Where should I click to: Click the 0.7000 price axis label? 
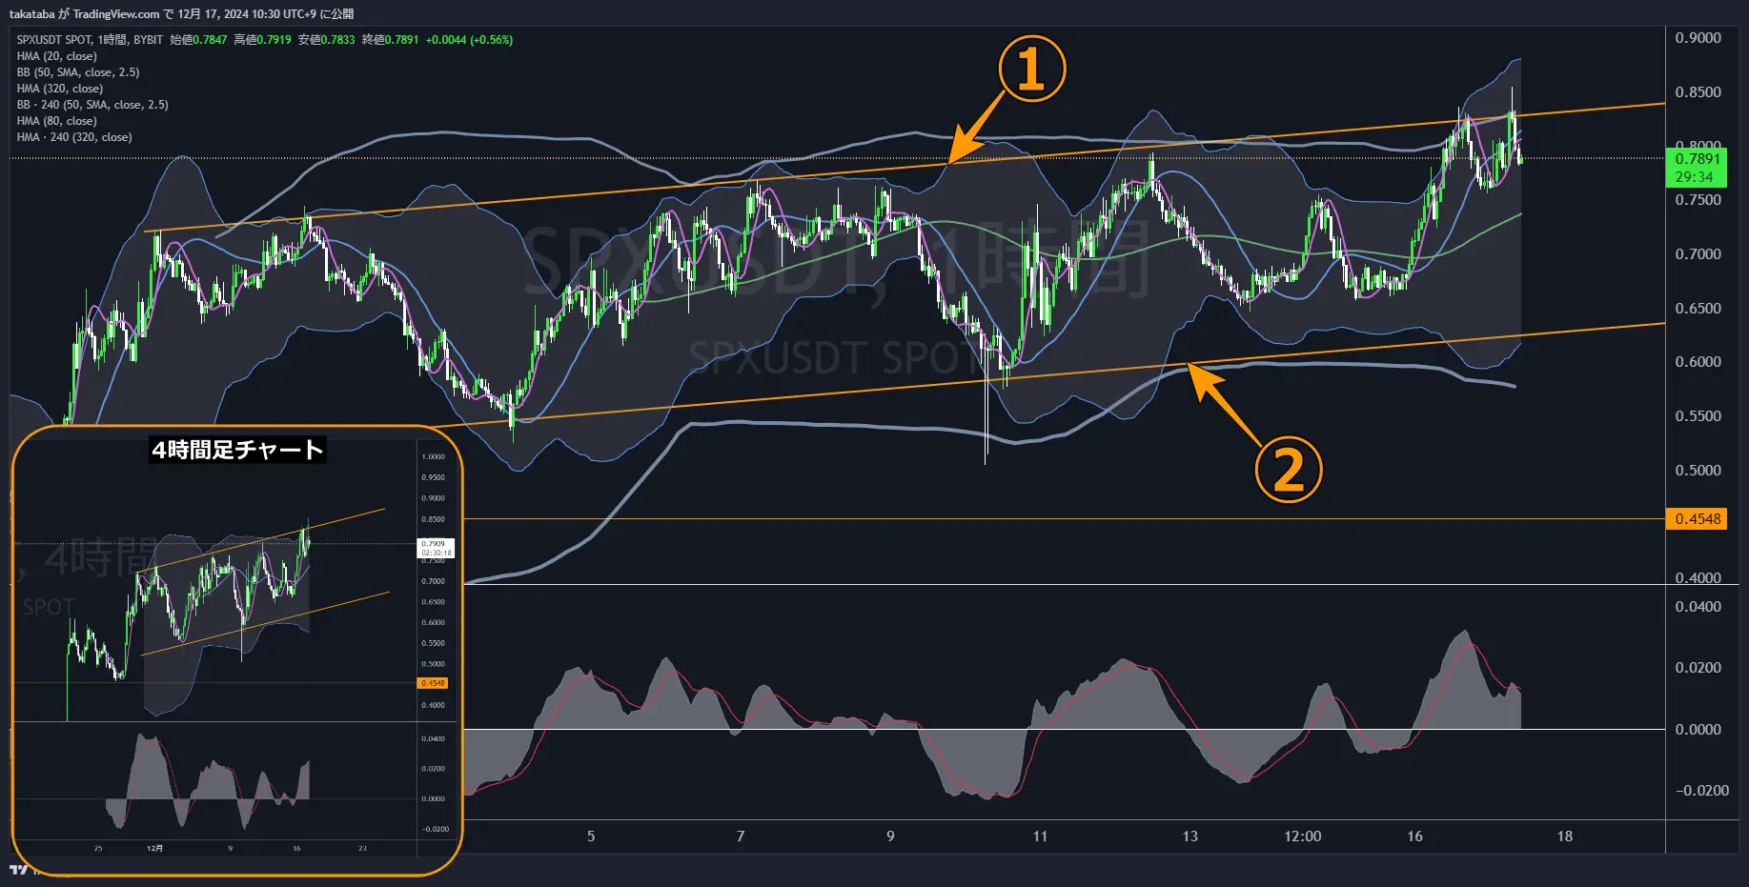pos(1698,254)
